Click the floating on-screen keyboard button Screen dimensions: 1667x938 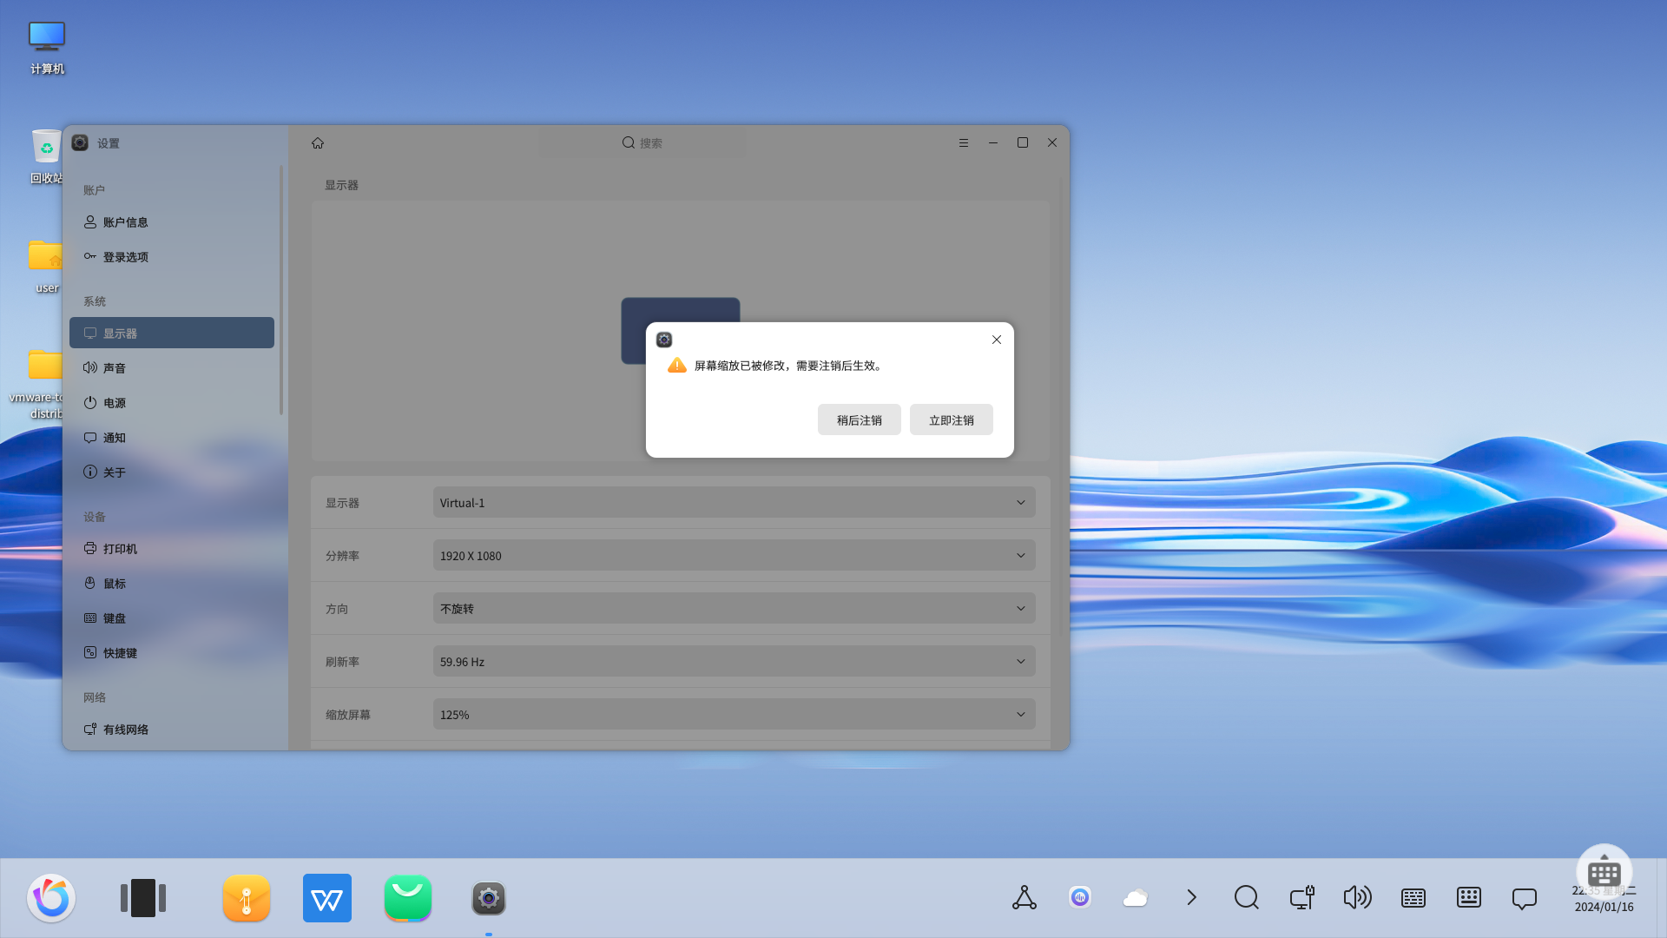pyautogui.click(x=1604, y=872)
